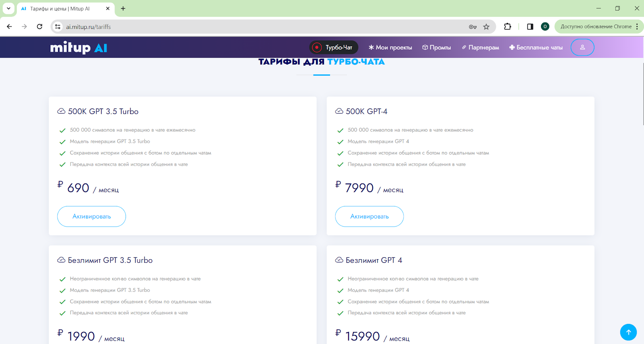Click the mitup AI logo
Viewport: 644px width, 344px height.
point(78,47)
